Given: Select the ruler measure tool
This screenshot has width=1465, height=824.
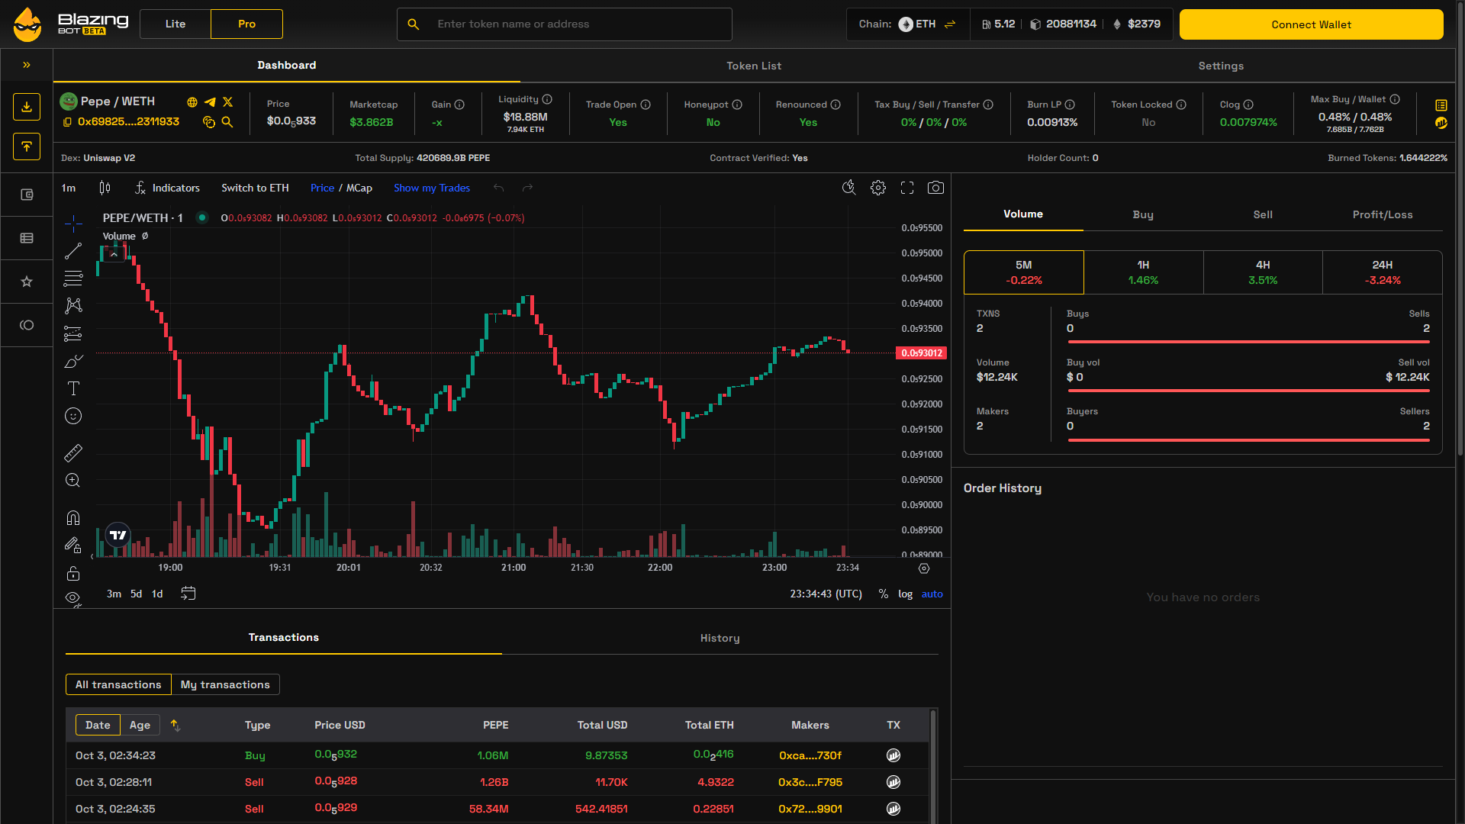Looking at the screenshot, I should click(x=73, y=453).
